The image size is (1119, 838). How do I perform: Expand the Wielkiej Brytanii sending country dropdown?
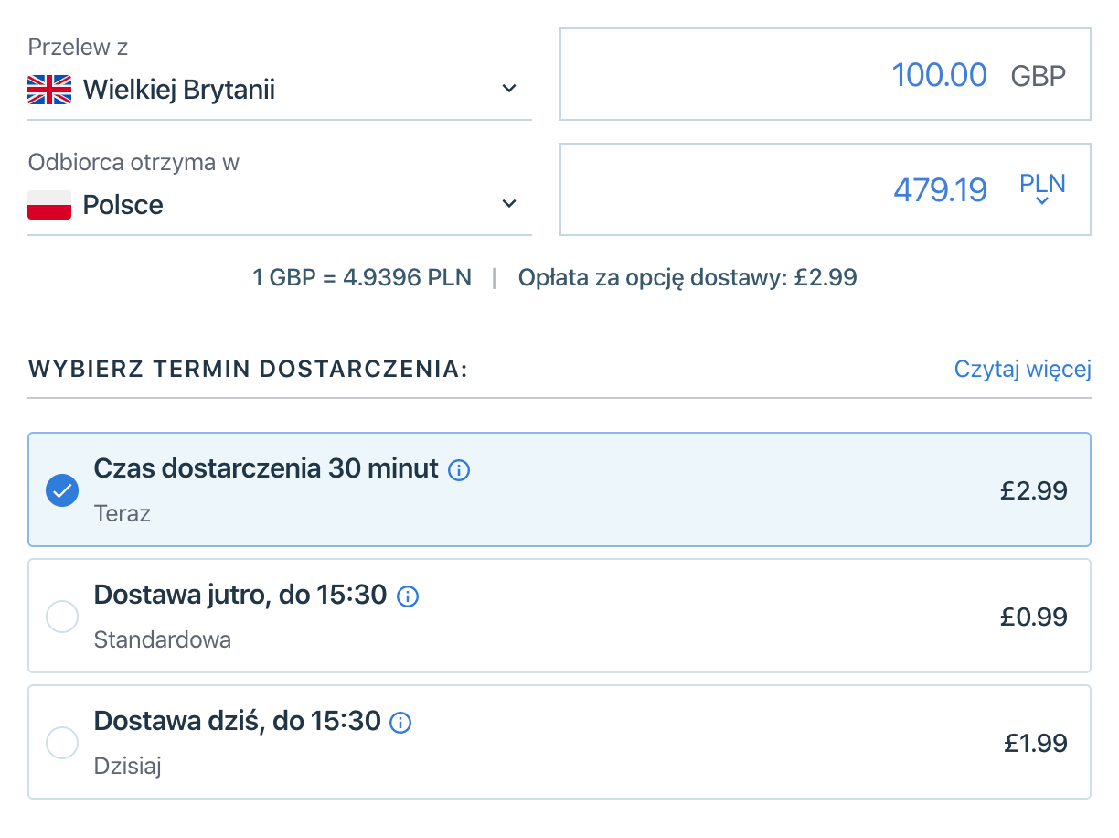[x=509, y=89]
